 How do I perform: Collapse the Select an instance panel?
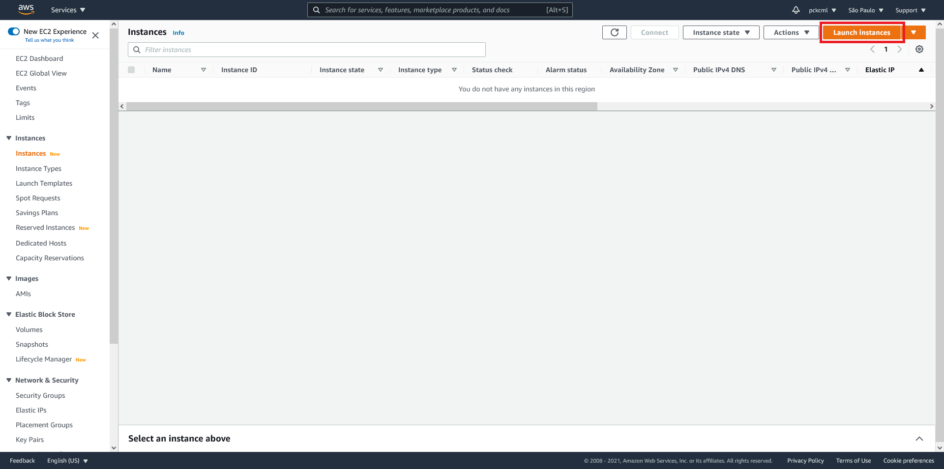(920, 438)
